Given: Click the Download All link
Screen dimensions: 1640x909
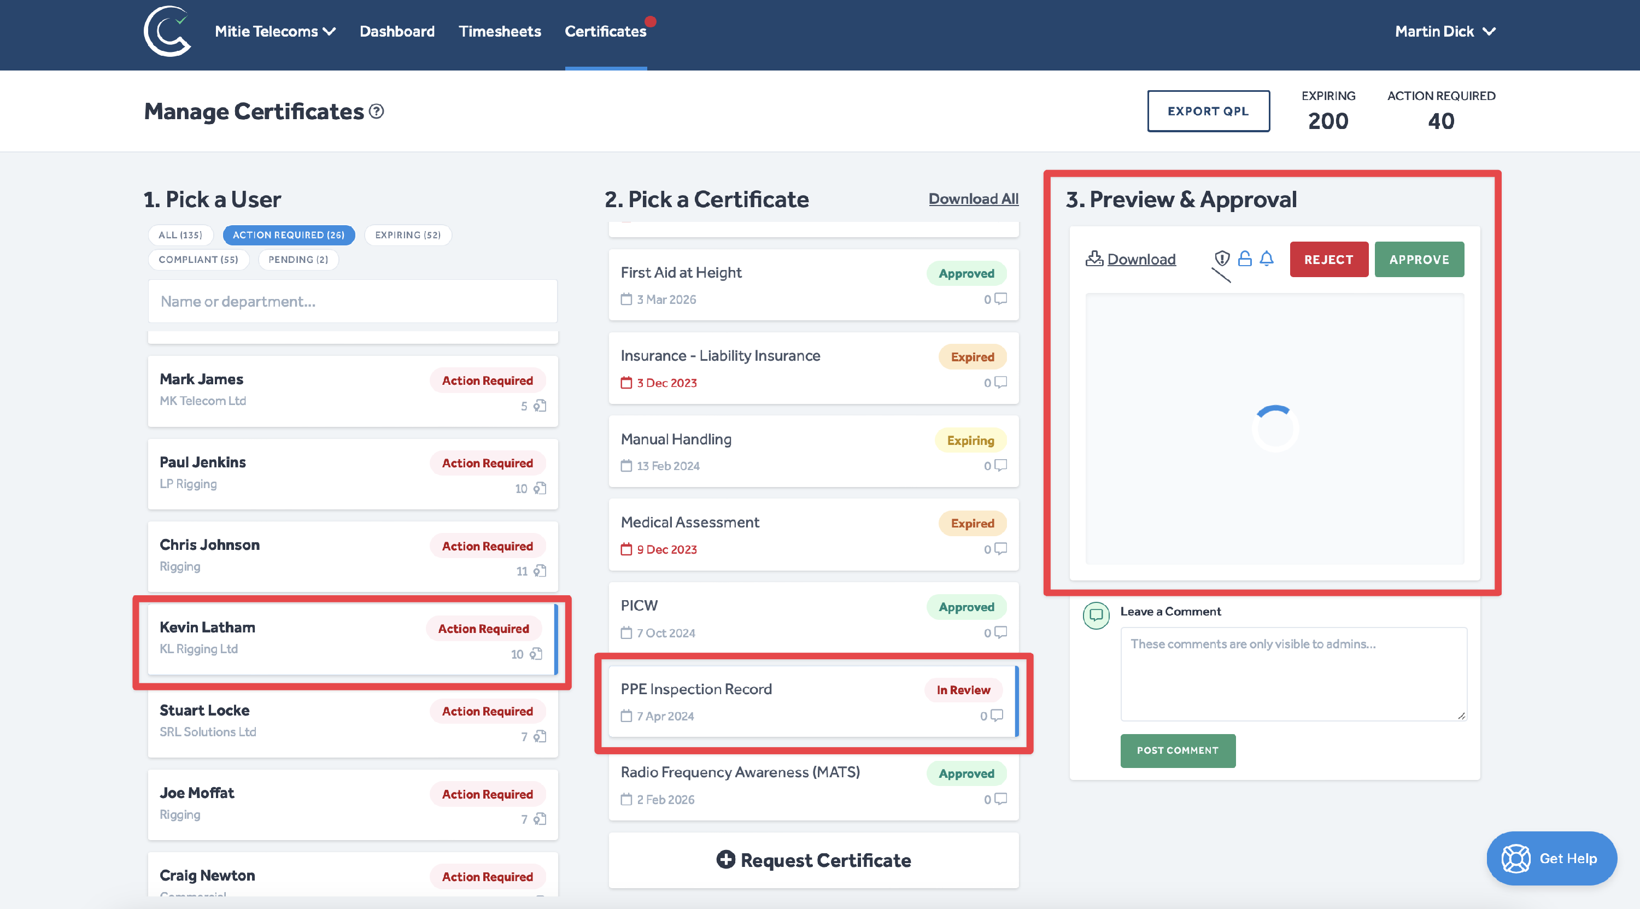Looking at the screenshot, I should click(x=973, y=198).
